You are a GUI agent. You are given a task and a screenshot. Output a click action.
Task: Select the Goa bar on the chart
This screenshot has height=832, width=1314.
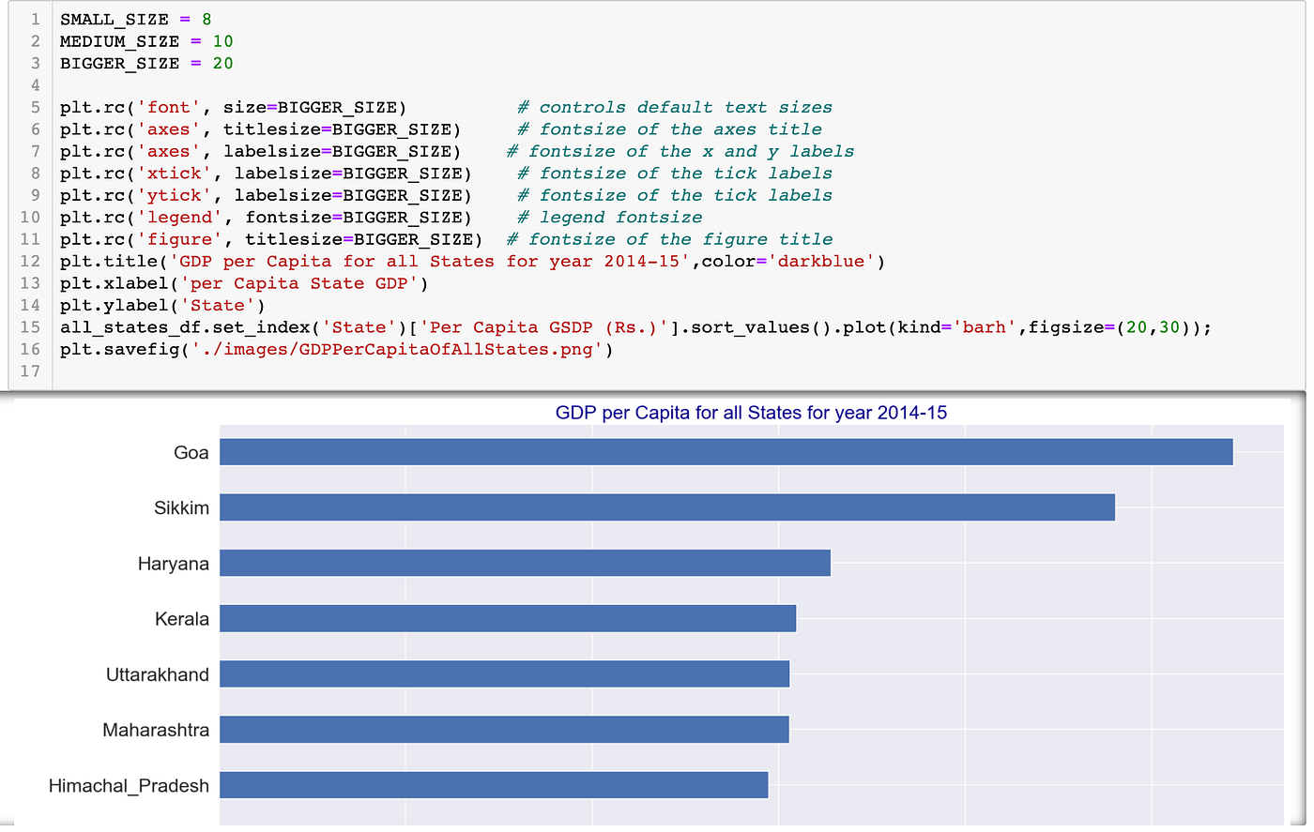coord(723,452)
